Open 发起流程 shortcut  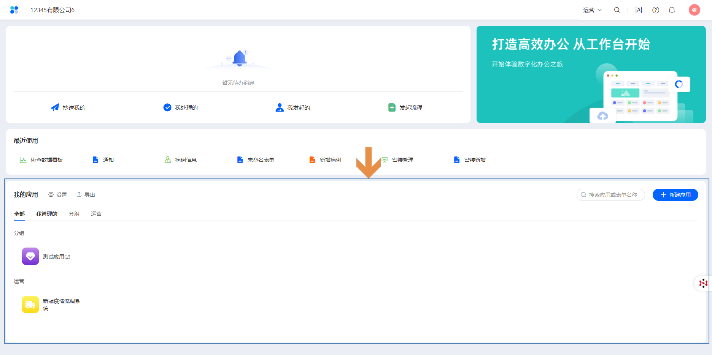[405, 108]
